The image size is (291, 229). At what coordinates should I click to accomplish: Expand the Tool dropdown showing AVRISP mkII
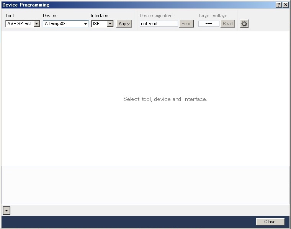click(37, 24)
